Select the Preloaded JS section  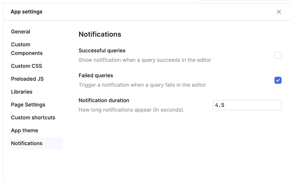pos(27,79)
